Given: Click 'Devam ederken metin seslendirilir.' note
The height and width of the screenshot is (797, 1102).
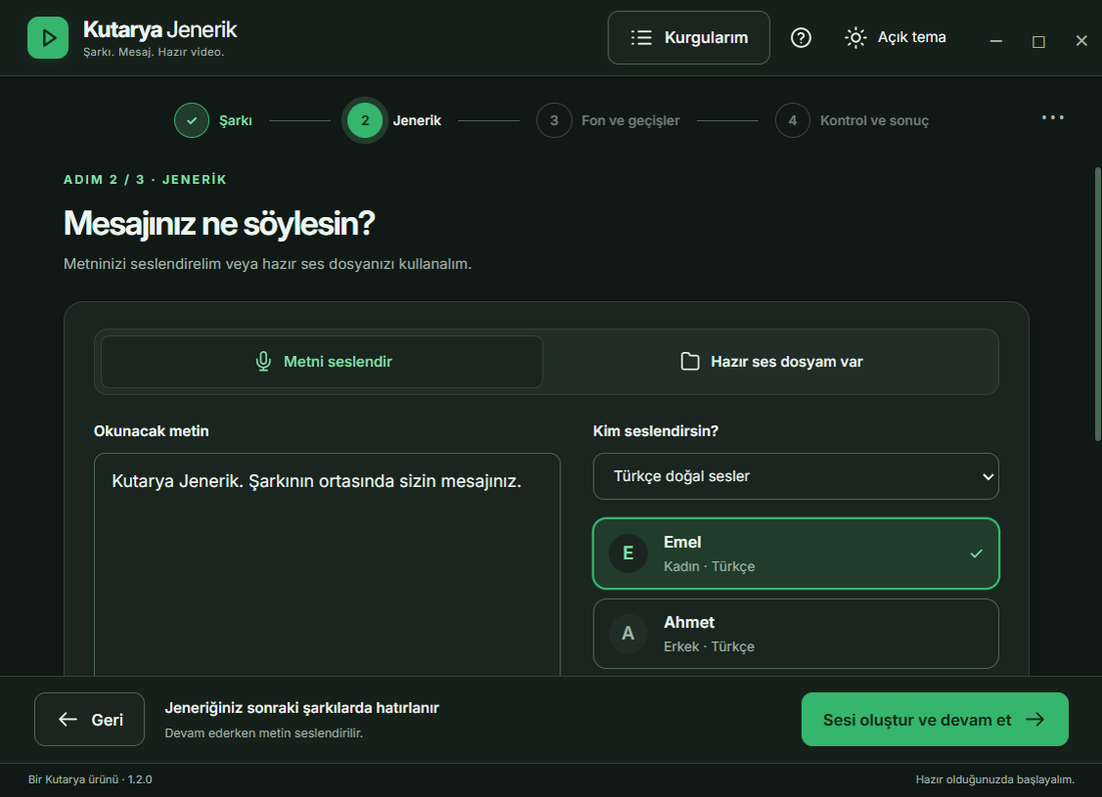Looking at the screenshot, I should point(264,733).
